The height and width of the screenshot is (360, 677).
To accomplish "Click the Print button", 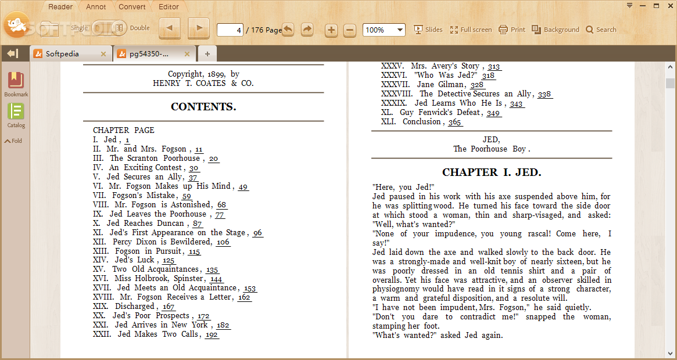I will click(x=511, y=30).
